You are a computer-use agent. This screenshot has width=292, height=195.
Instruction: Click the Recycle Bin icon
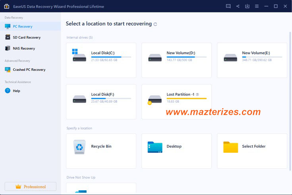point(79,147)
